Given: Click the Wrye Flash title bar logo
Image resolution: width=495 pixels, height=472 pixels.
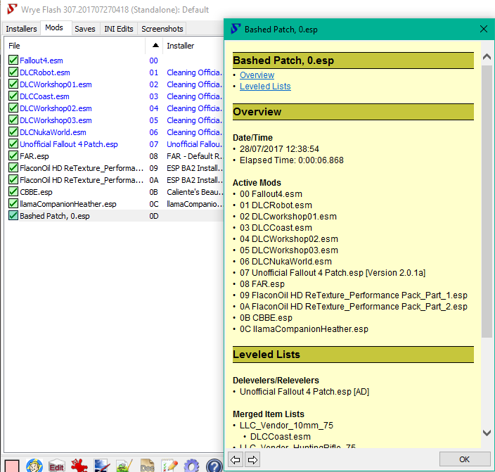Looking at the screenshot, I should point(12,9).
